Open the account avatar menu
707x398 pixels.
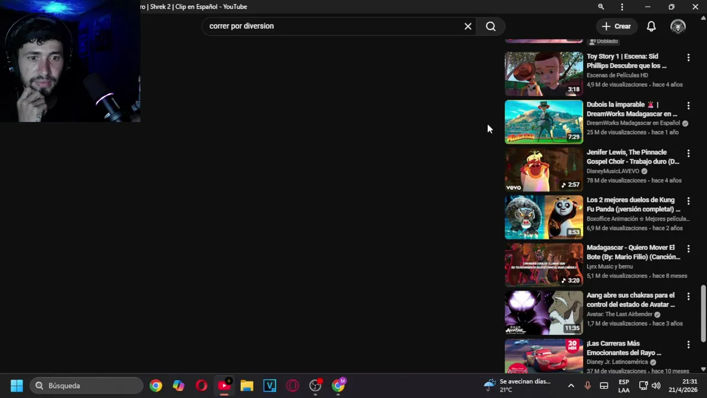[x=678, y=26]
